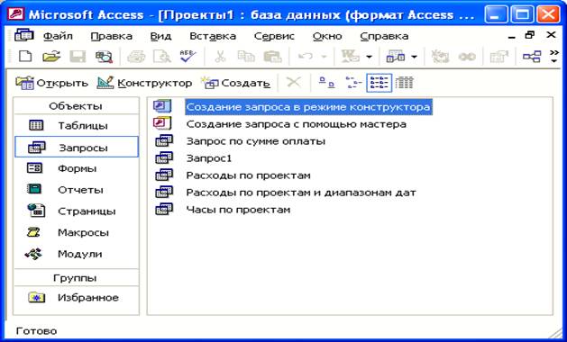Click the Часы по проектам query icon

click(x=164, y=209)
